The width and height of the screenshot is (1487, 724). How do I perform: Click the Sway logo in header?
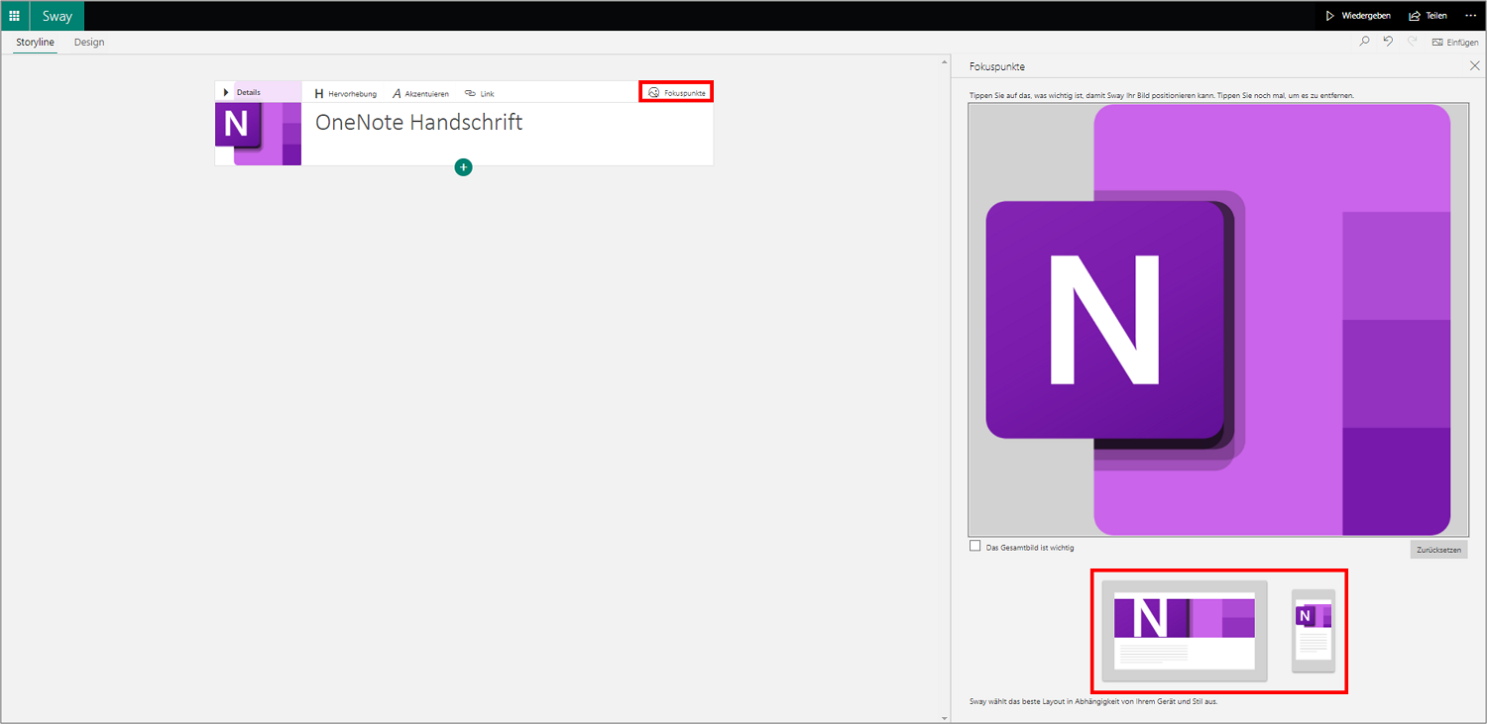(x=57, y=16)
